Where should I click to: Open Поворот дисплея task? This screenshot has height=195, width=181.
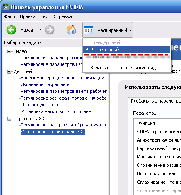pos(39,105)
